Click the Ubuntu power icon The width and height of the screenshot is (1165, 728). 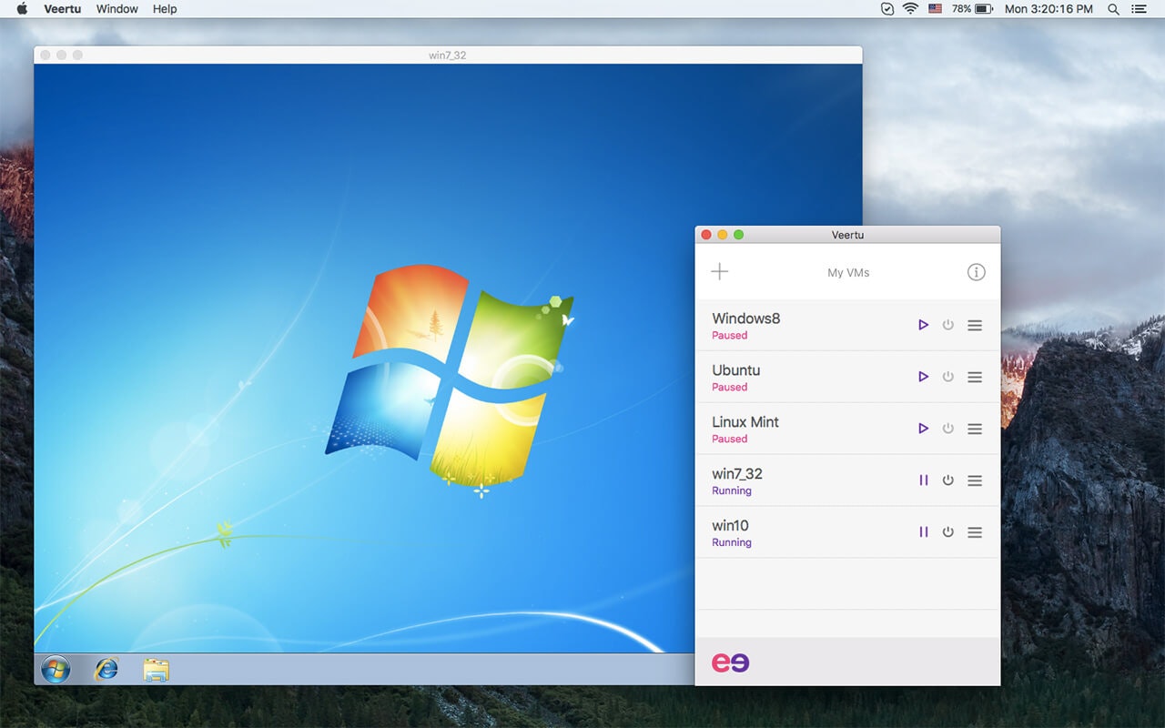coord(947,377)
